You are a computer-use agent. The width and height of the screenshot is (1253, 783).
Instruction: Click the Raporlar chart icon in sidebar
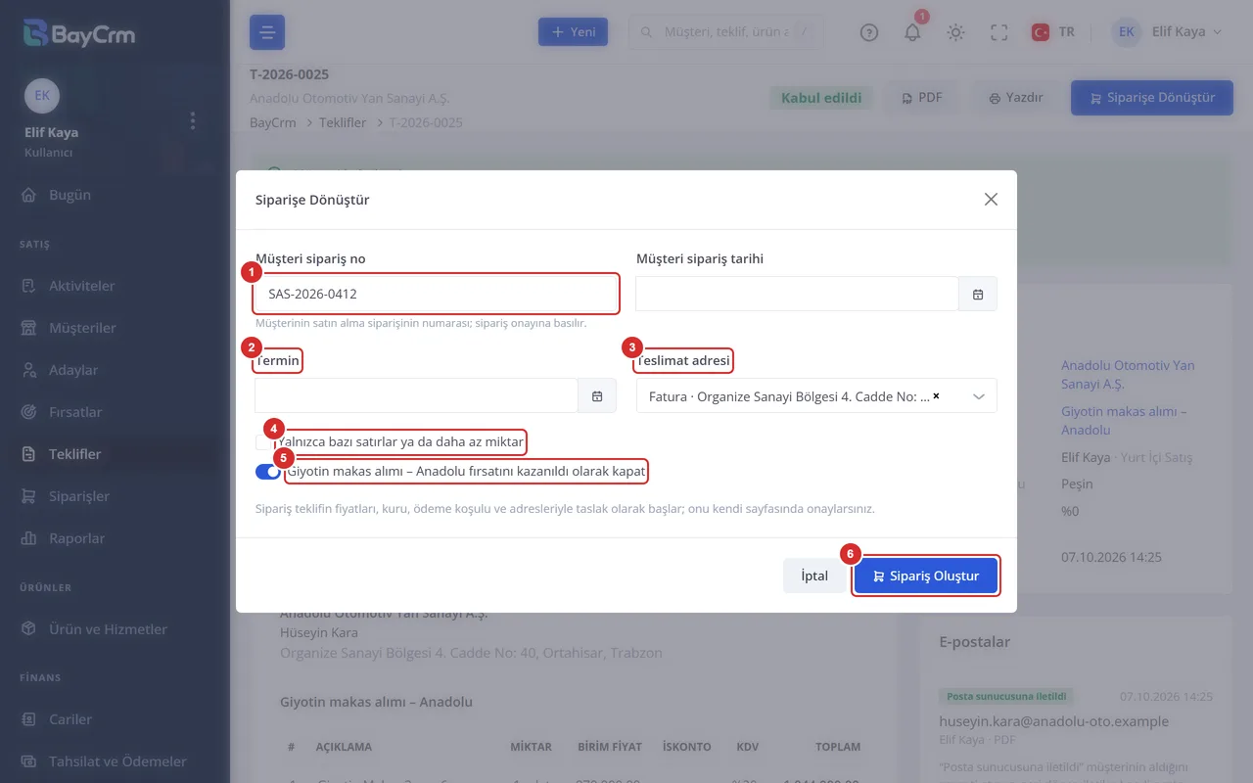(29, 538)
